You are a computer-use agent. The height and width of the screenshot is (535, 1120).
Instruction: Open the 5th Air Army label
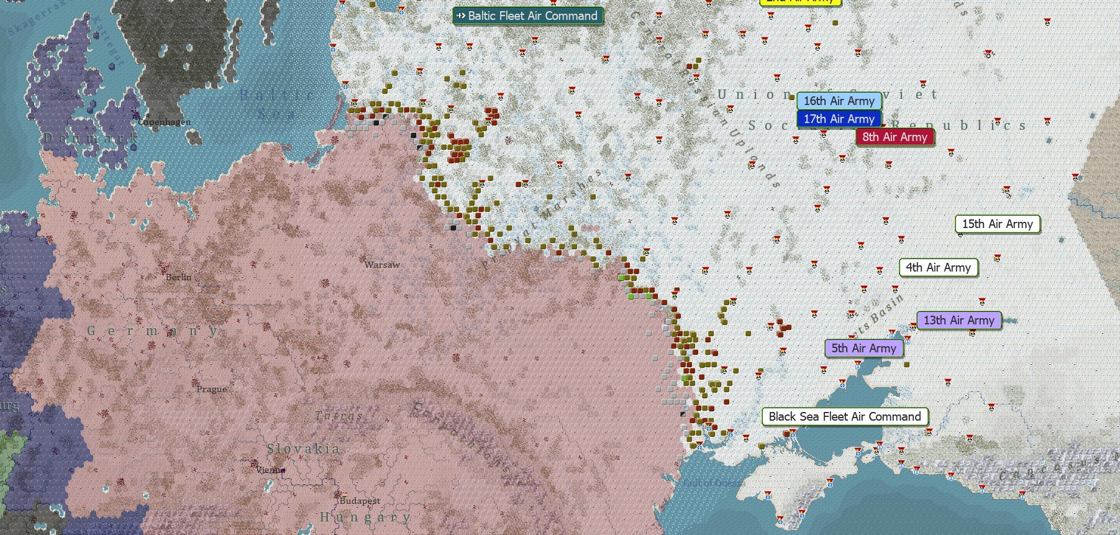863,348
